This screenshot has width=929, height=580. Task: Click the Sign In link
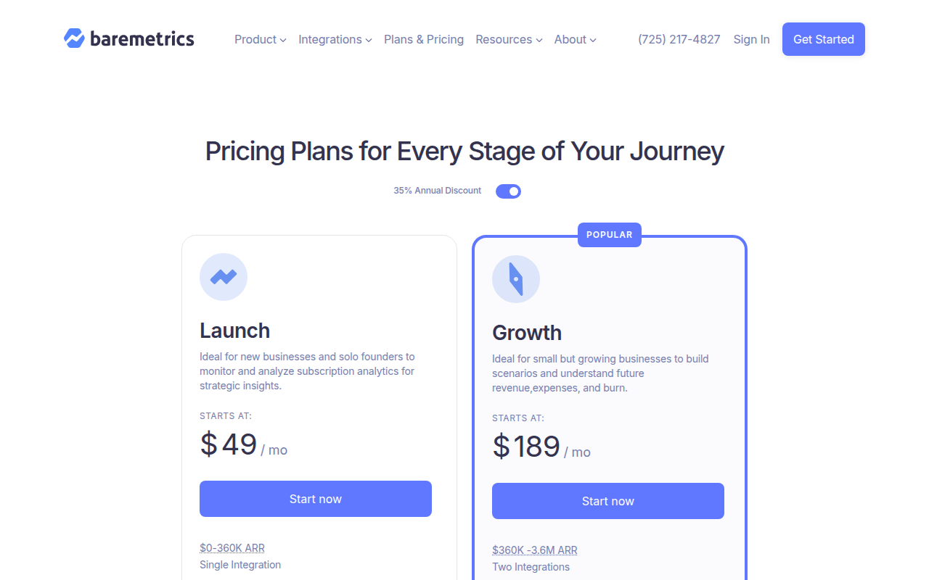pos(751,40)
